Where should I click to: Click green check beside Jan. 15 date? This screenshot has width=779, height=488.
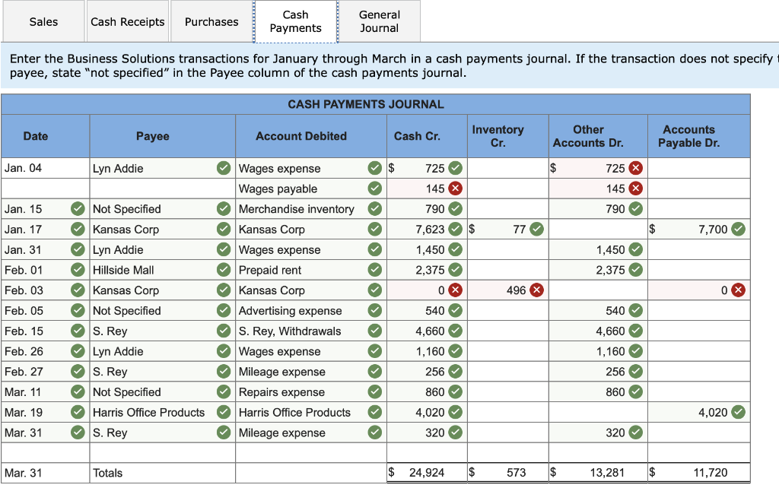[x=78, y=209]
